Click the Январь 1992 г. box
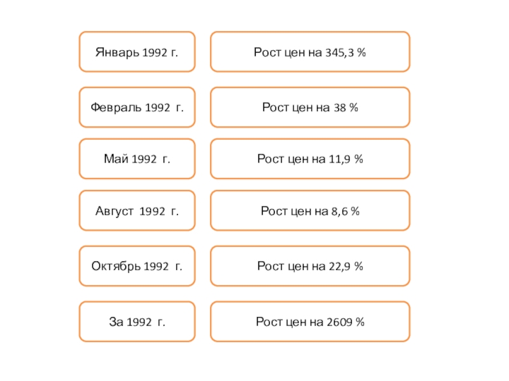Viewport: 509px width, 381px height. [137, 51]
